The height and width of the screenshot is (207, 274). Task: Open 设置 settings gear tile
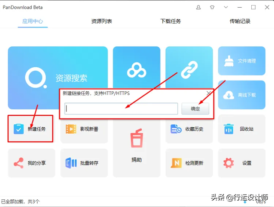241,163
